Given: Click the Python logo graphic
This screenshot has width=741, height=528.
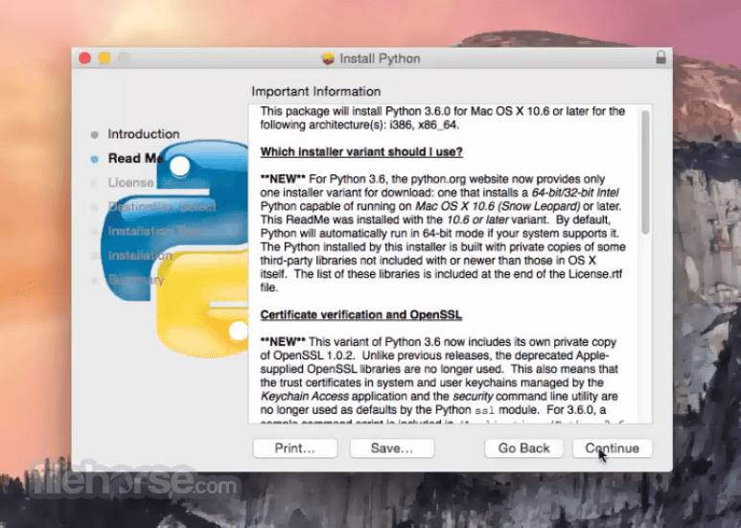Looking at the screenshot, I should tap(174, 248).
